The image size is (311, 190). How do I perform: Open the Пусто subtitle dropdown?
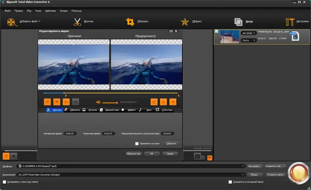click(249, 40)
